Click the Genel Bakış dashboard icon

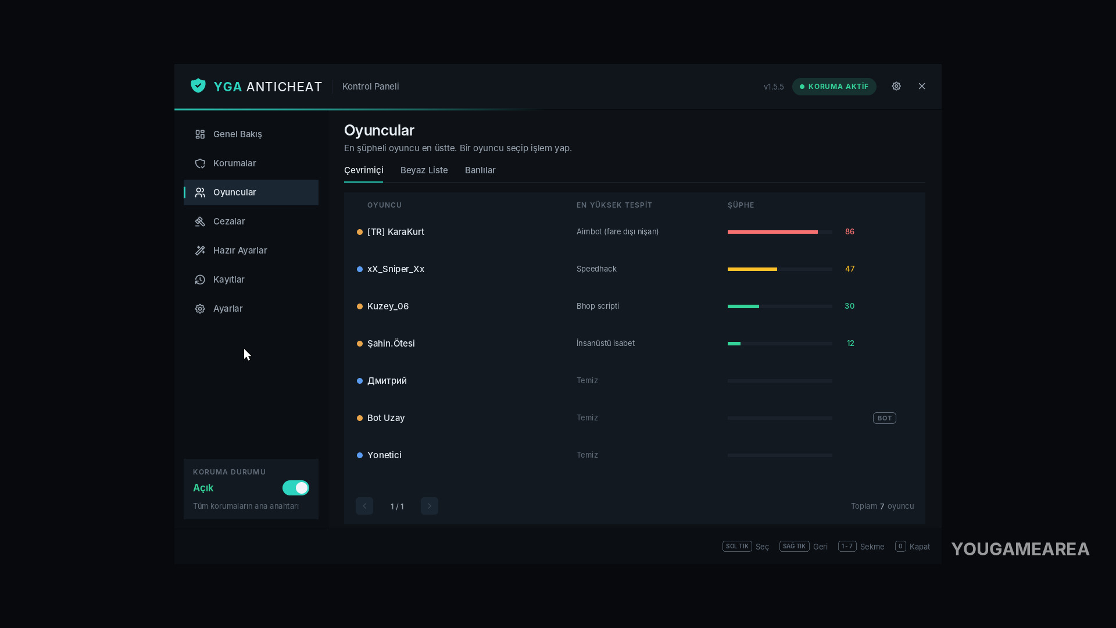tap(200, 134)
